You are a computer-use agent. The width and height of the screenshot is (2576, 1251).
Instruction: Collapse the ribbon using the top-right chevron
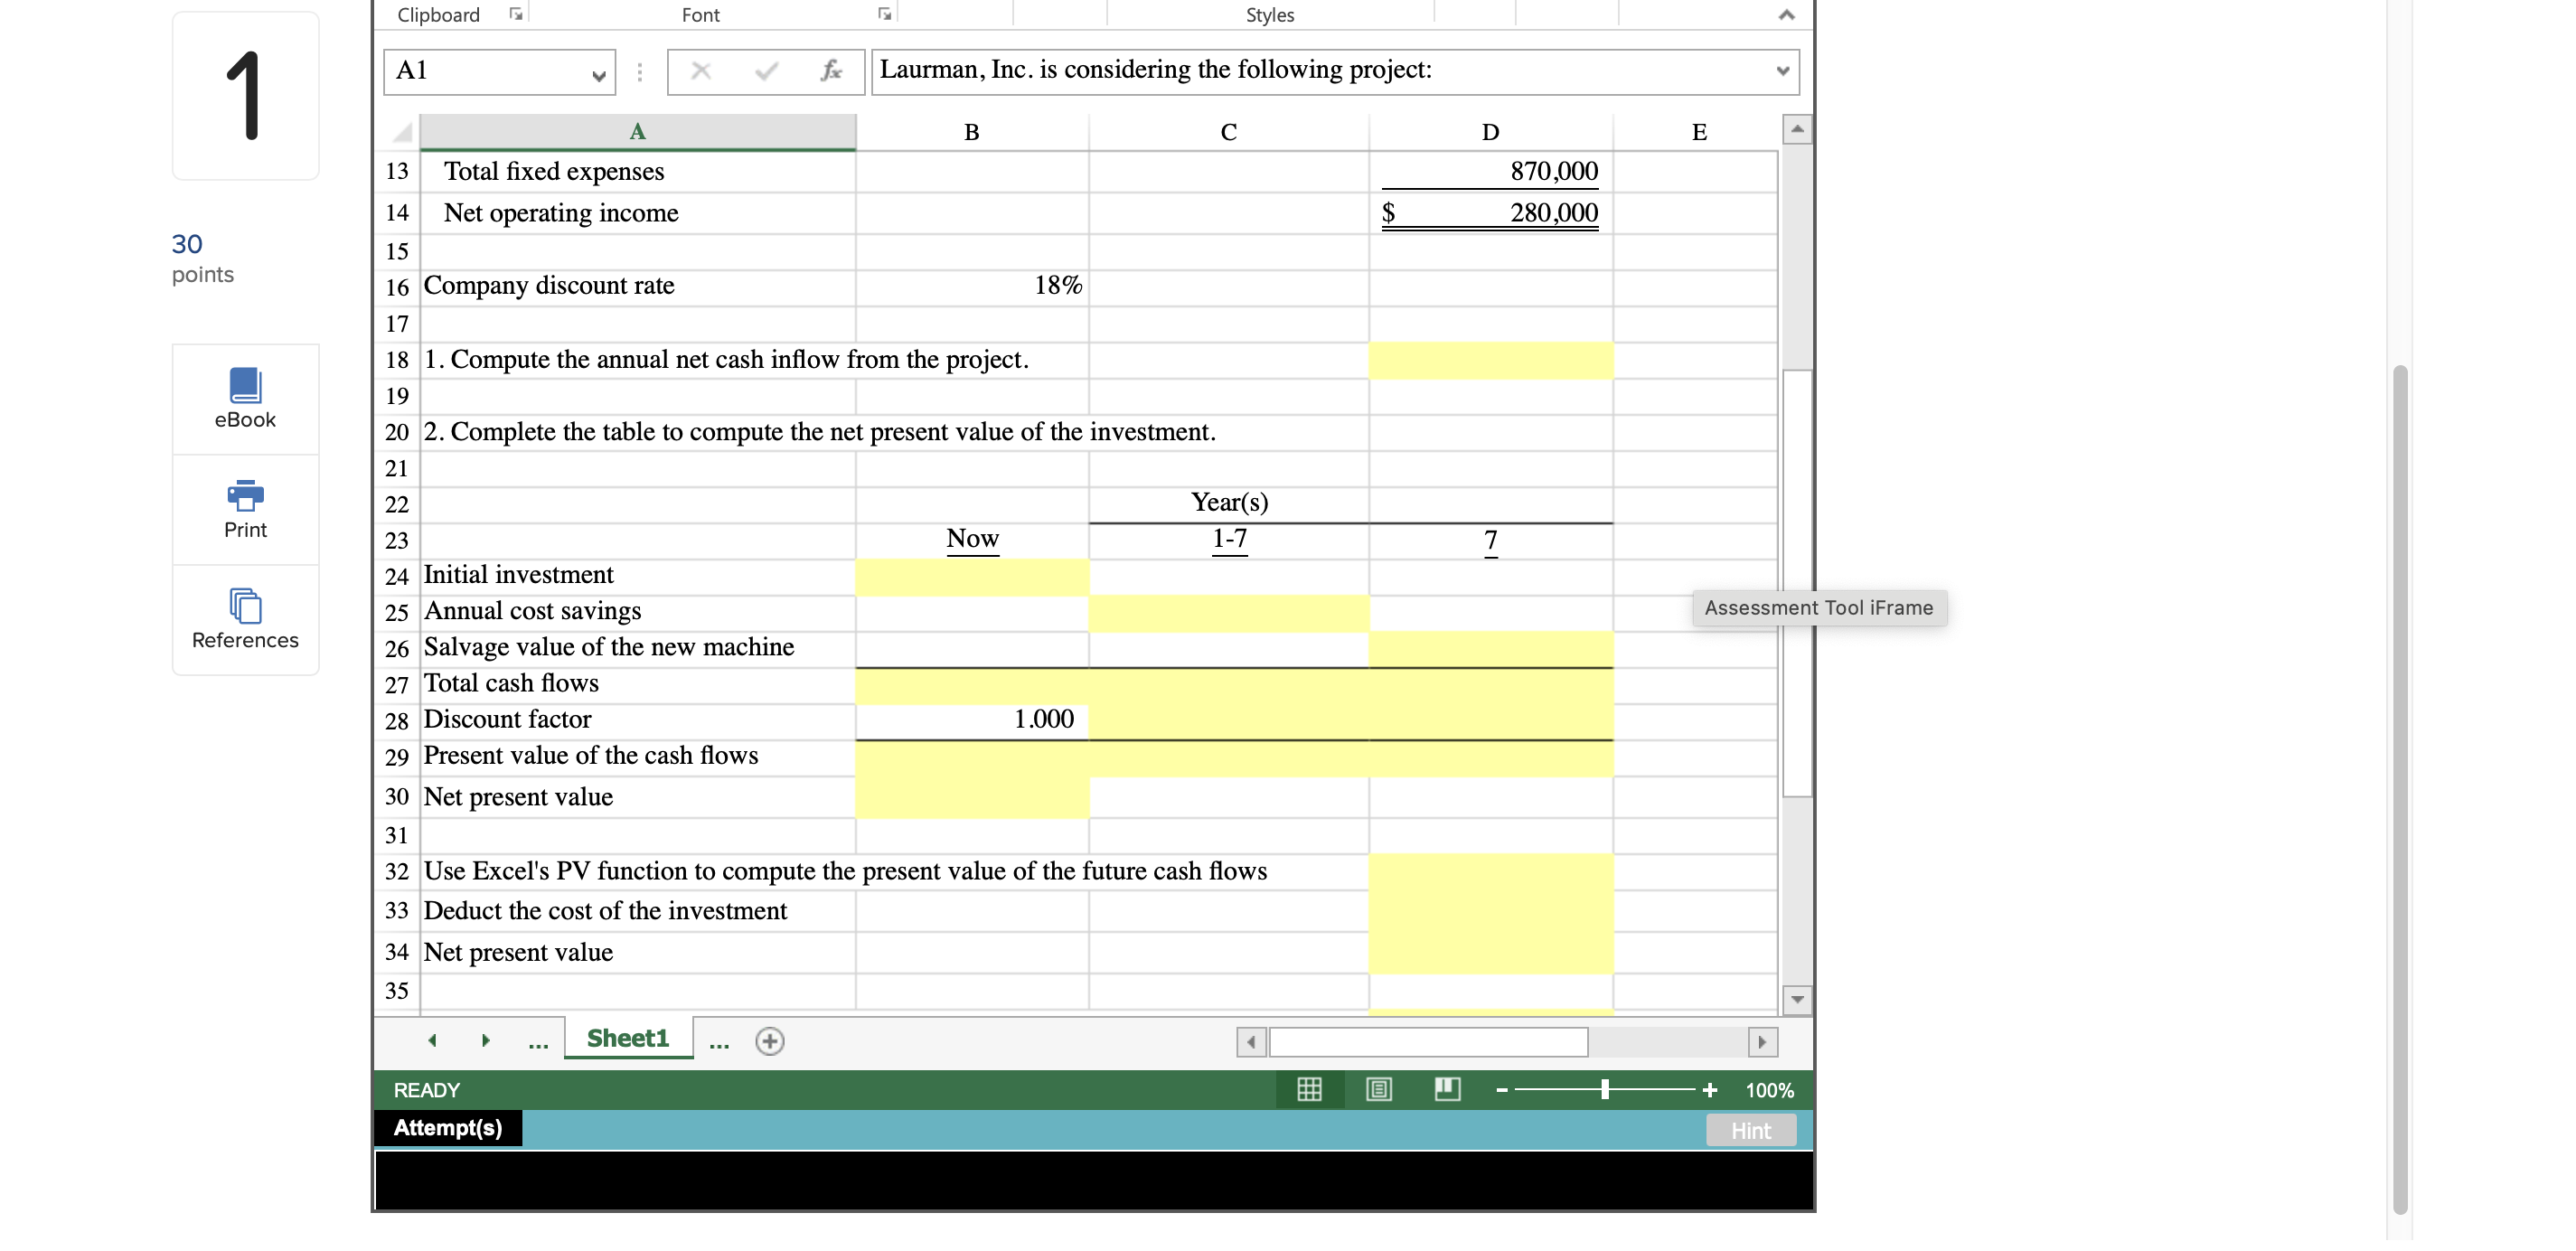(1788, 14)
